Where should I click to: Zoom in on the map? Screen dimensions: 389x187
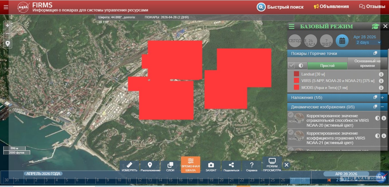tap(7, 25)
